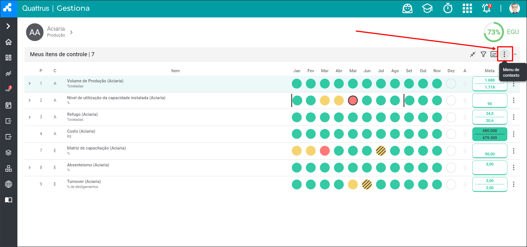Viewport: 527px width, 247px height.
Task: Click the Aciaria Produção breadcrumb arrow
Action: (x=71, y=32)
